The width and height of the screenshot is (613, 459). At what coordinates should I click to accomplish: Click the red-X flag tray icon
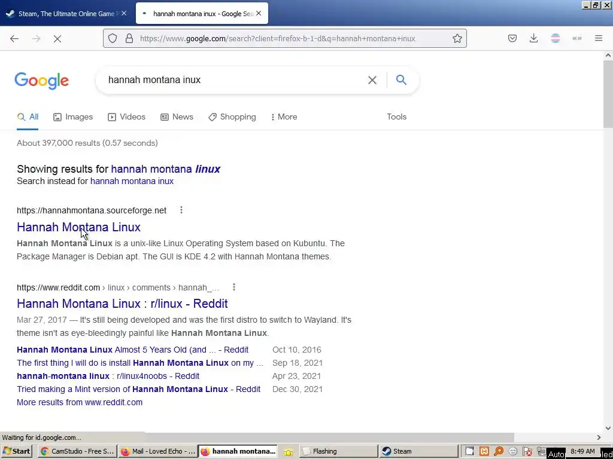pos(527,452)
